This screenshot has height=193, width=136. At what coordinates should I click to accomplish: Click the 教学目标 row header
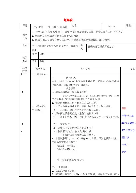coord(25,36)
